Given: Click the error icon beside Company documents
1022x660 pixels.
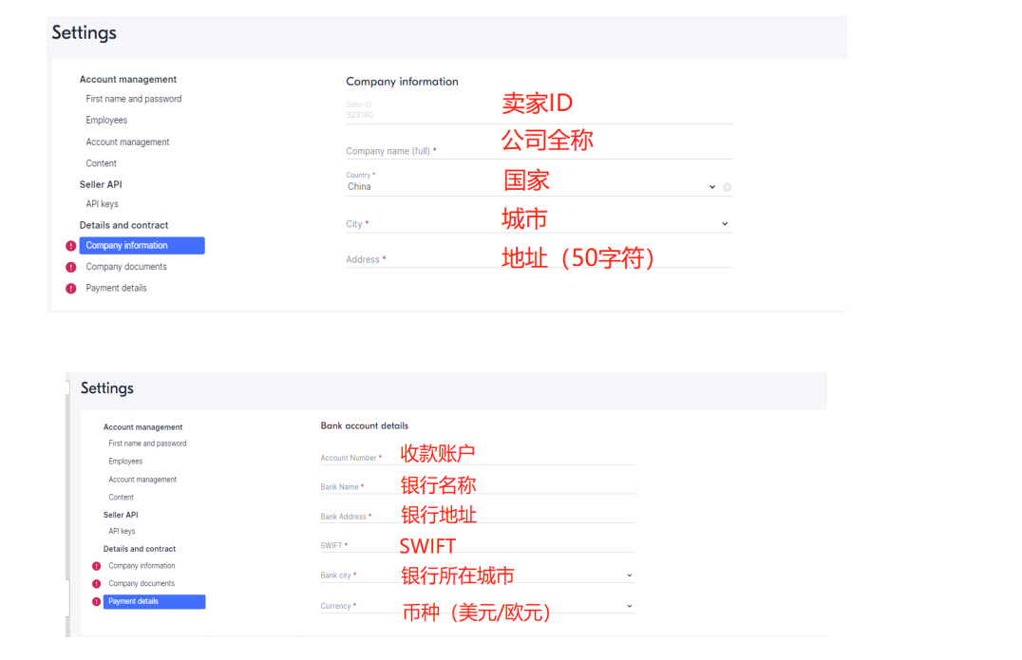Looking at the screenshot, I should (70, 266).
